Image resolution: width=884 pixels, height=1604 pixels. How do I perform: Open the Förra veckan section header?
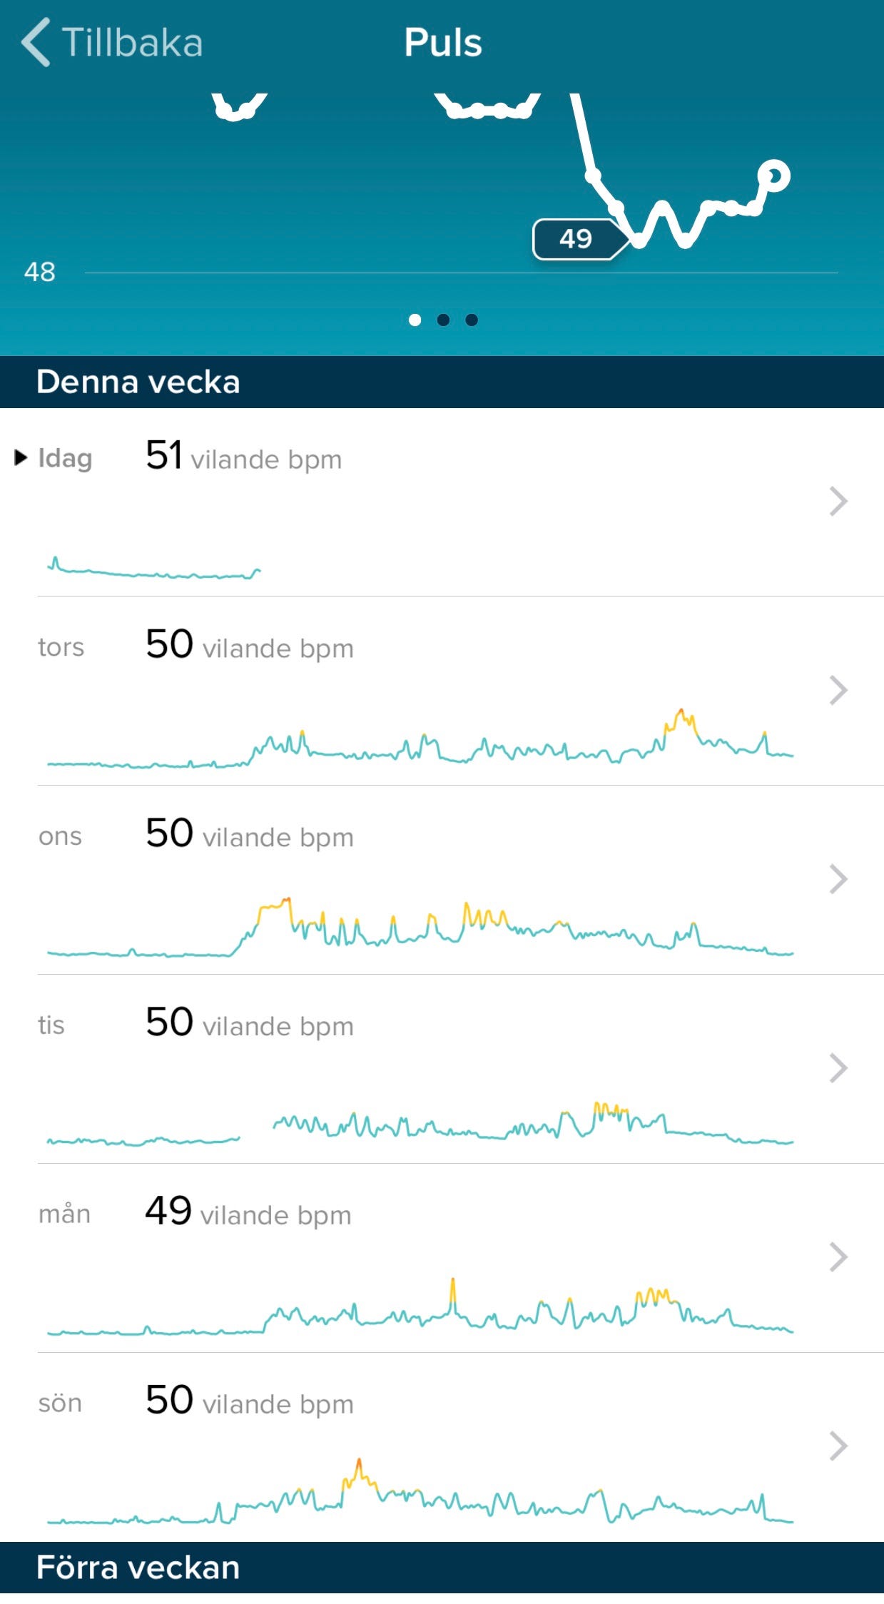(138, 1568)
